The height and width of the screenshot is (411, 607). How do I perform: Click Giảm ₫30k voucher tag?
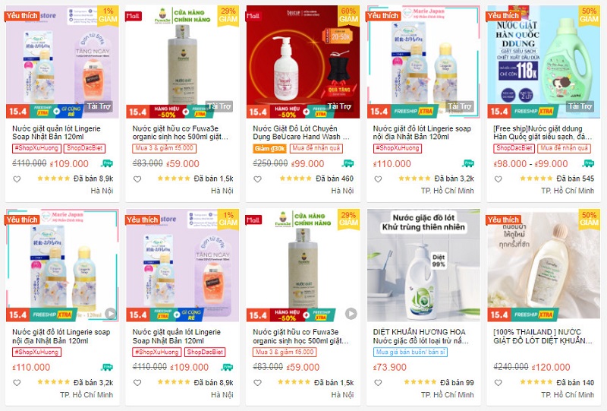(x=270, y=148)
